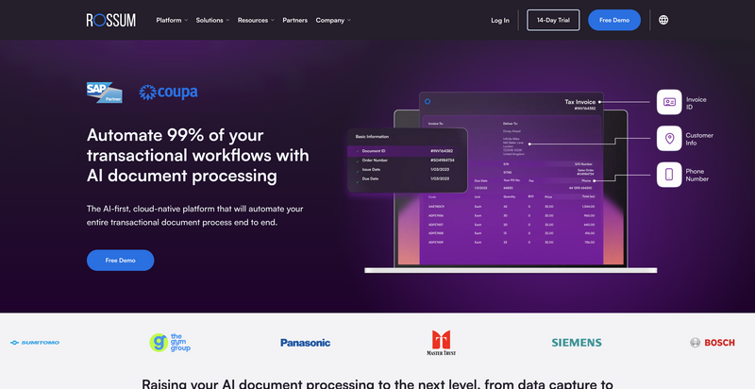Image resolution: width=755 pixels, height=389 pixels.
Task: Click the Siemens logo
Action: pyautogui.click(x=577, y=343)
